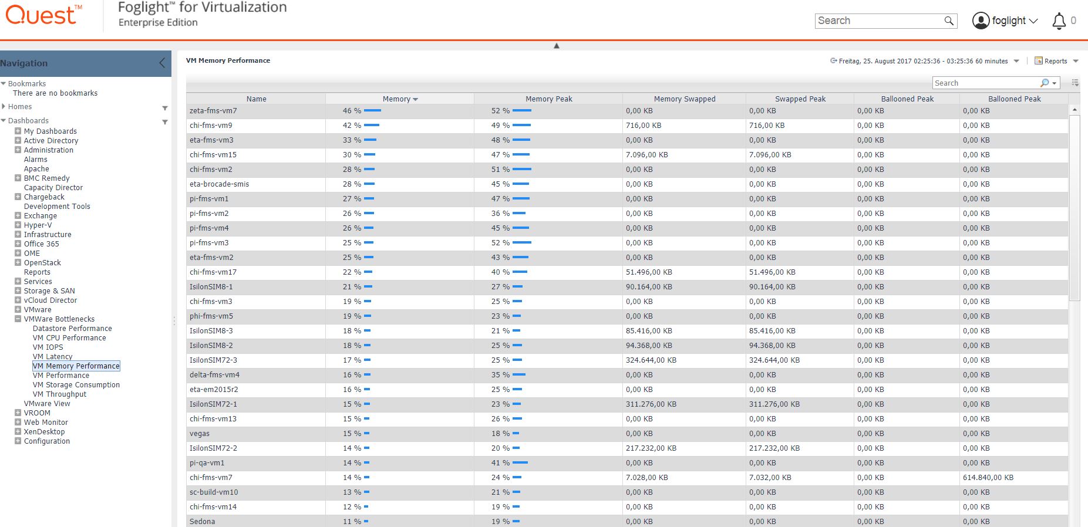Click the time range Freitag 25. August text
The image size is (1088, 527).
[923, 61]
